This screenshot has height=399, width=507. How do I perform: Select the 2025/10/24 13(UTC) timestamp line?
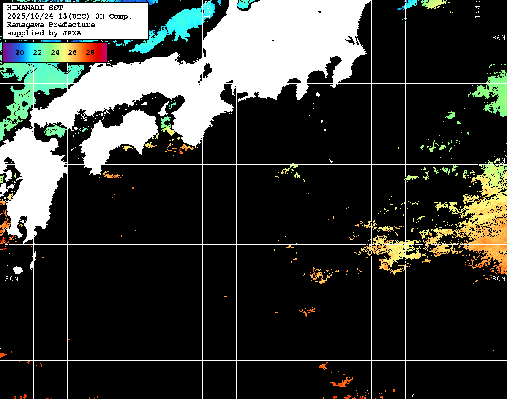(x=69, y=16)
